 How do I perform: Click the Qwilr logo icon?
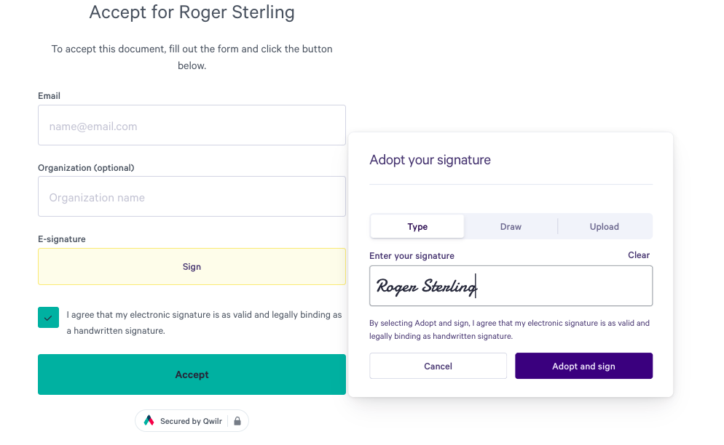click(149, 420)
